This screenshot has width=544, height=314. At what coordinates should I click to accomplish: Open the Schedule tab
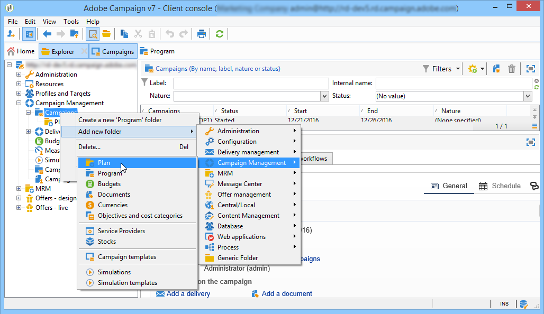click(500, 186)
